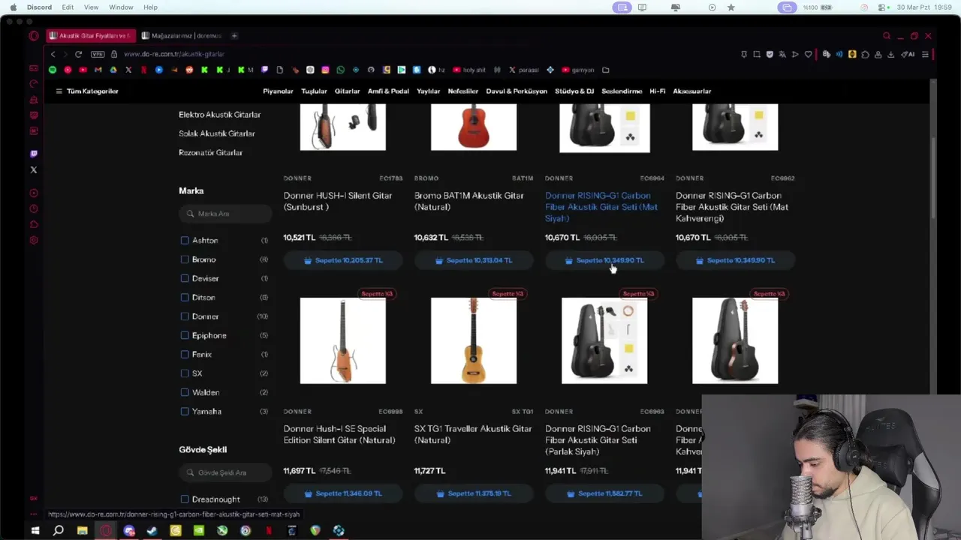Open the Amfi & Pedal menu

tap(388, 91)
